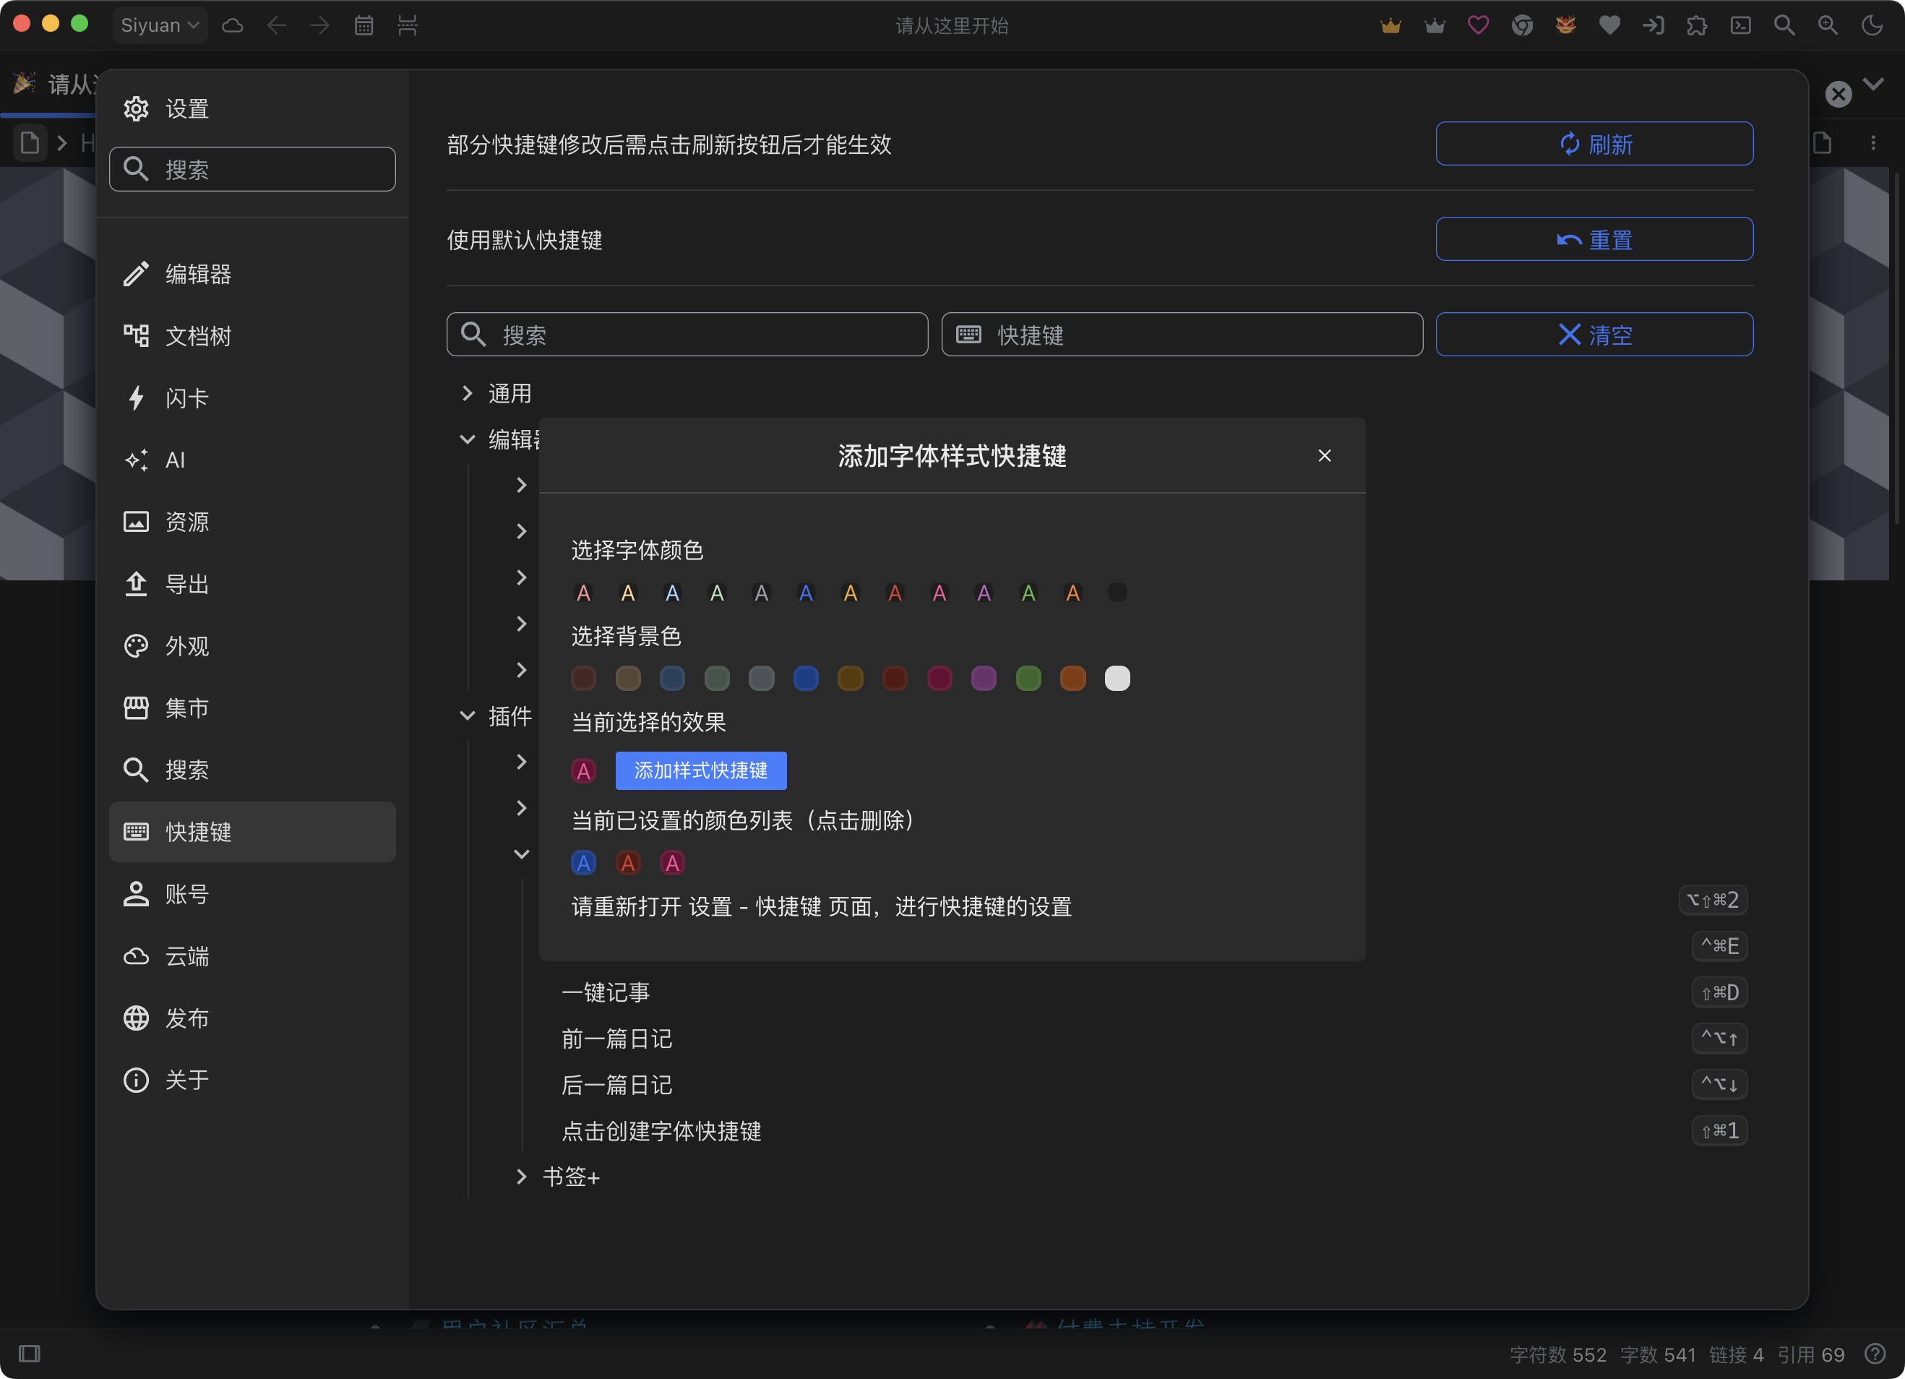
Task: Toggle the dock panel icon at bottom left
Action: tap(30, 1353)
